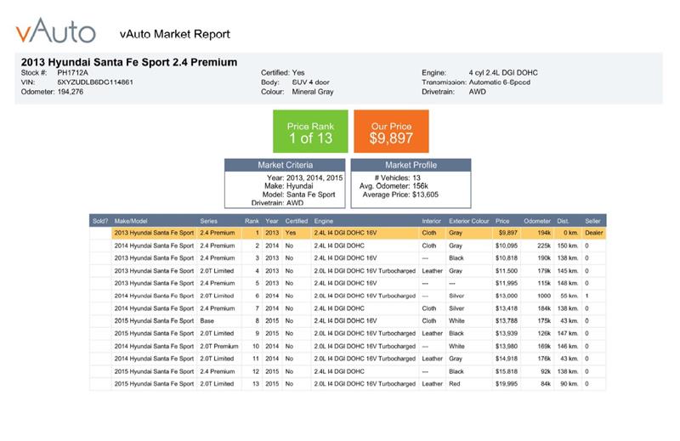
Task: Click the distance value '90 km.'
Action: click(x=569, y=383)
